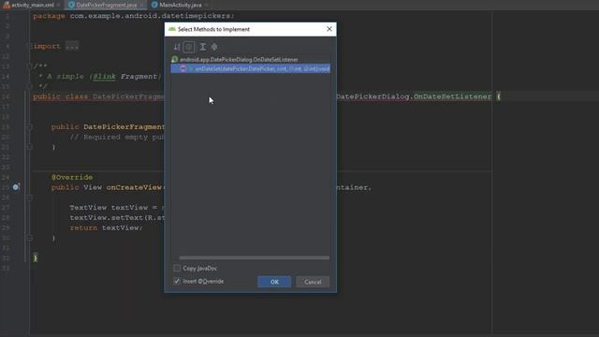Switch to DatePickerFragment.java tab

click(x=106, y=5)
